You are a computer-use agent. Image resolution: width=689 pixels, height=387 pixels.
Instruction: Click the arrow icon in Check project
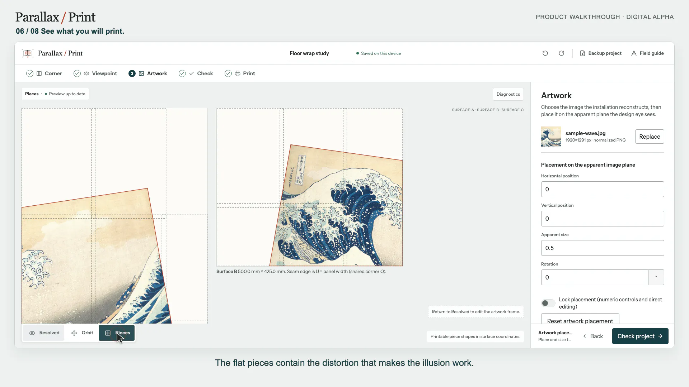click(660, 336)
